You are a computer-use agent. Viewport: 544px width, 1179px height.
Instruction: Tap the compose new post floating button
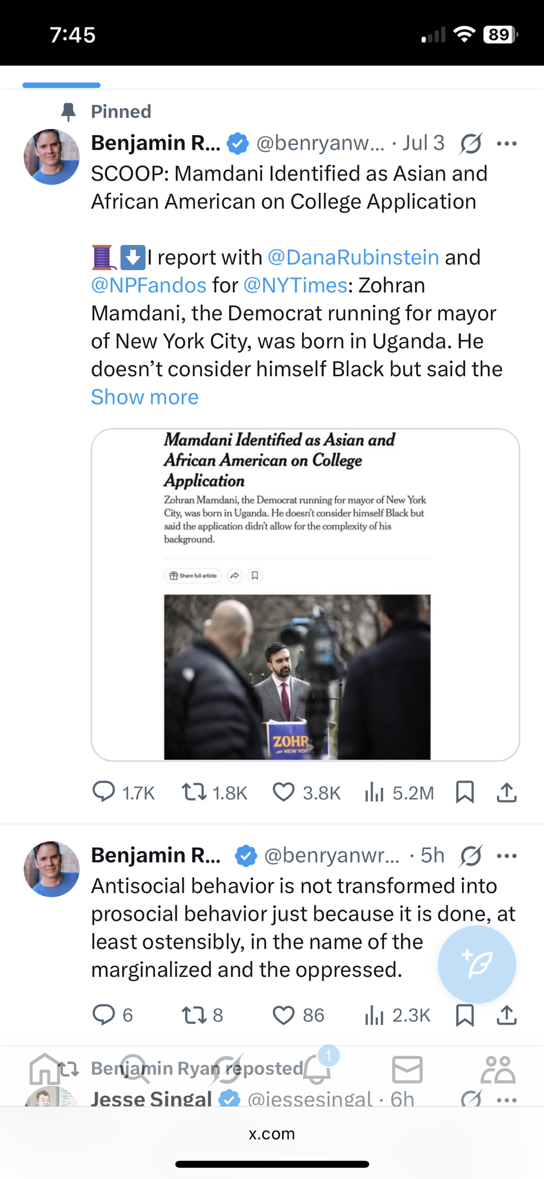(x=476, y=964)
